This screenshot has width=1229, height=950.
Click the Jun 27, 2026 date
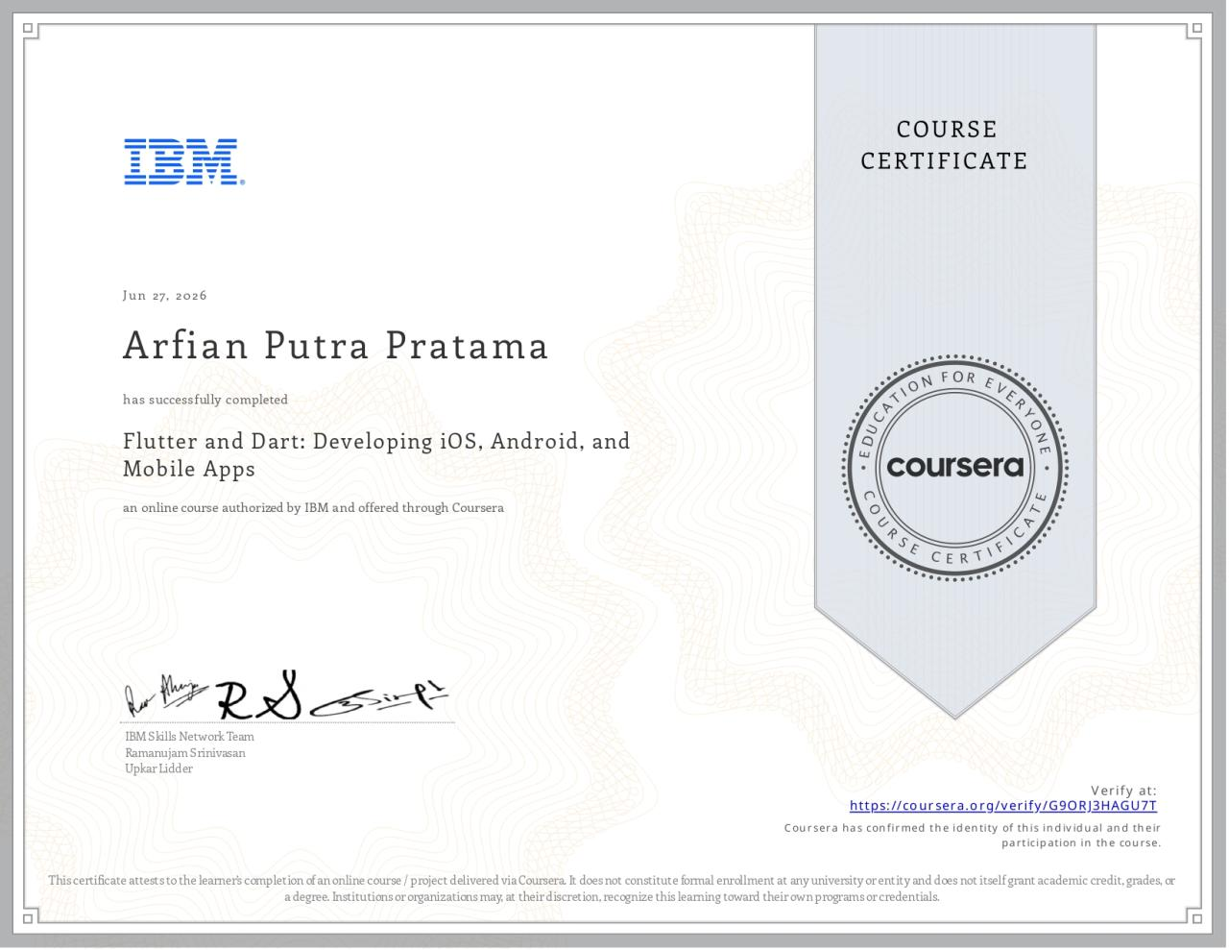point(165,295)
